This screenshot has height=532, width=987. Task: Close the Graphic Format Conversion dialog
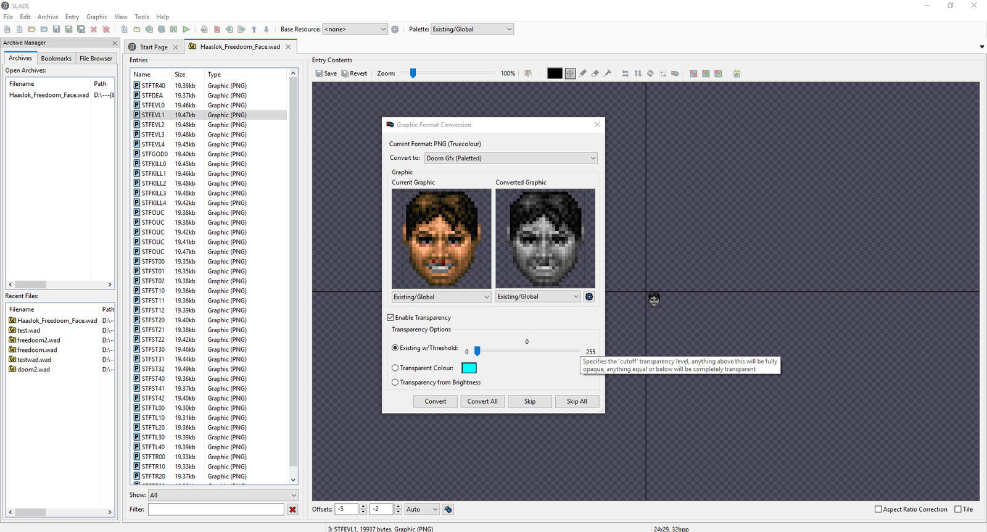597,125
